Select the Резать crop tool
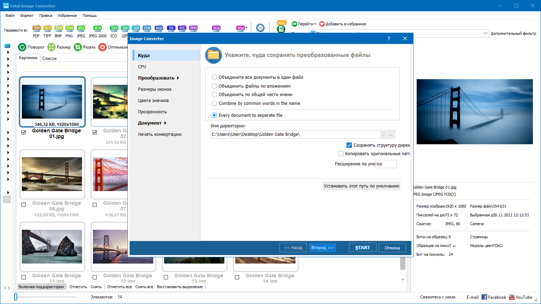 tap(78, 47)
